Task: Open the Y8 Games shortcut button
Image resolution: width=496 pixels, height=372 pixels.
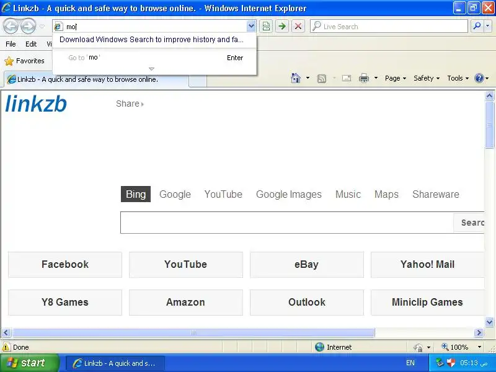Action: pos(65,303)
